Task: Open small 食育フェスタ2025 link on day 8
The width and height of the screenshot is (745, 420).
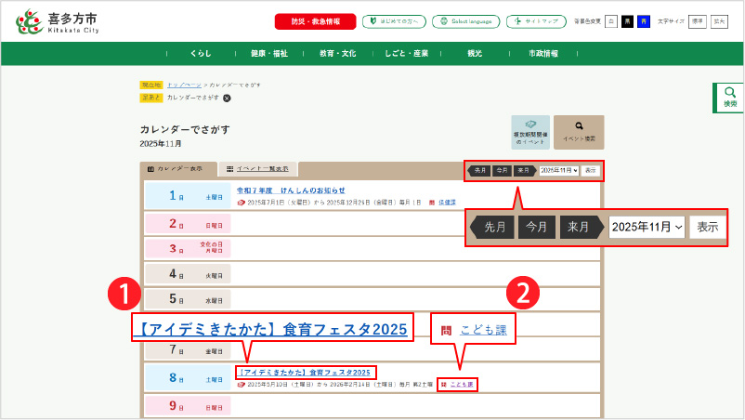Action: click(305, 373)
